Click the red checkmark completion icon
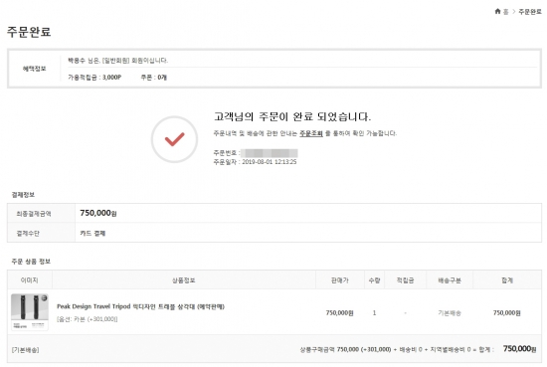Screen dimensions: 547x367 point(174,139)
